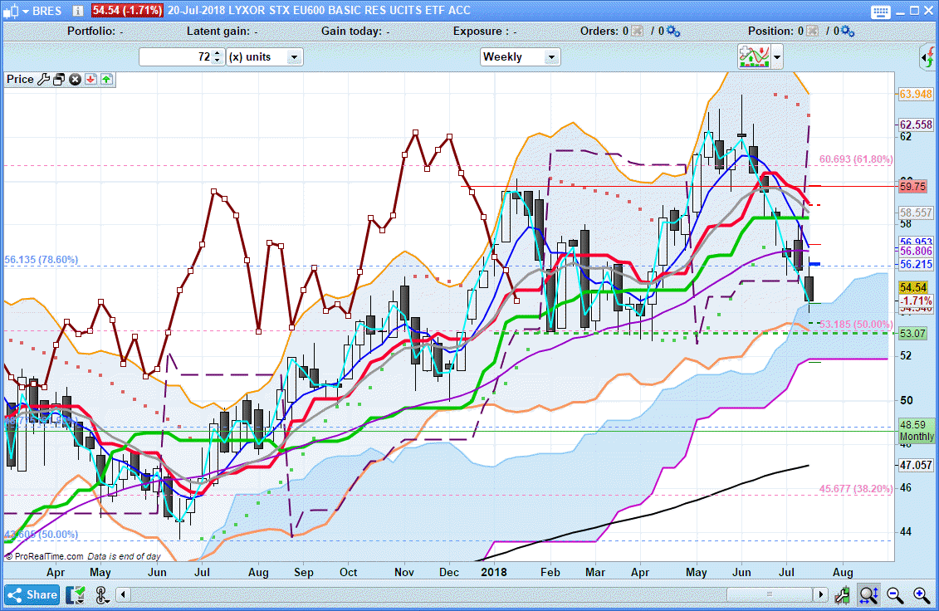Open instrument information icon
Viewport: 939px width, 611px height.
point(78,11)
